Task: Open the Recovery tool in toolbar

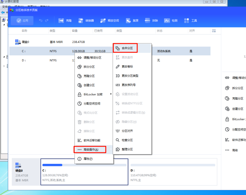Action: [132, 21]
